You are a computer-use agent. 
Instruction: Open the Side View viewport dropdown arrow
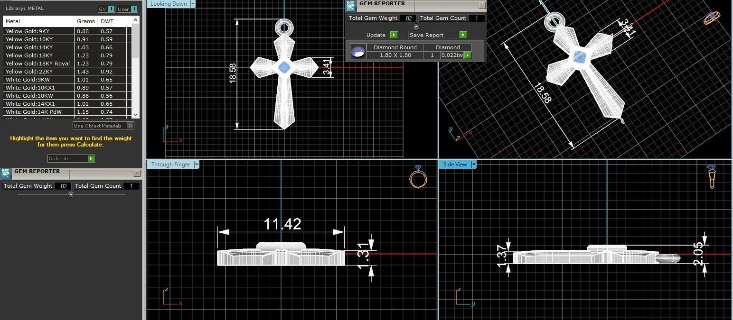[x=473, y=165]
